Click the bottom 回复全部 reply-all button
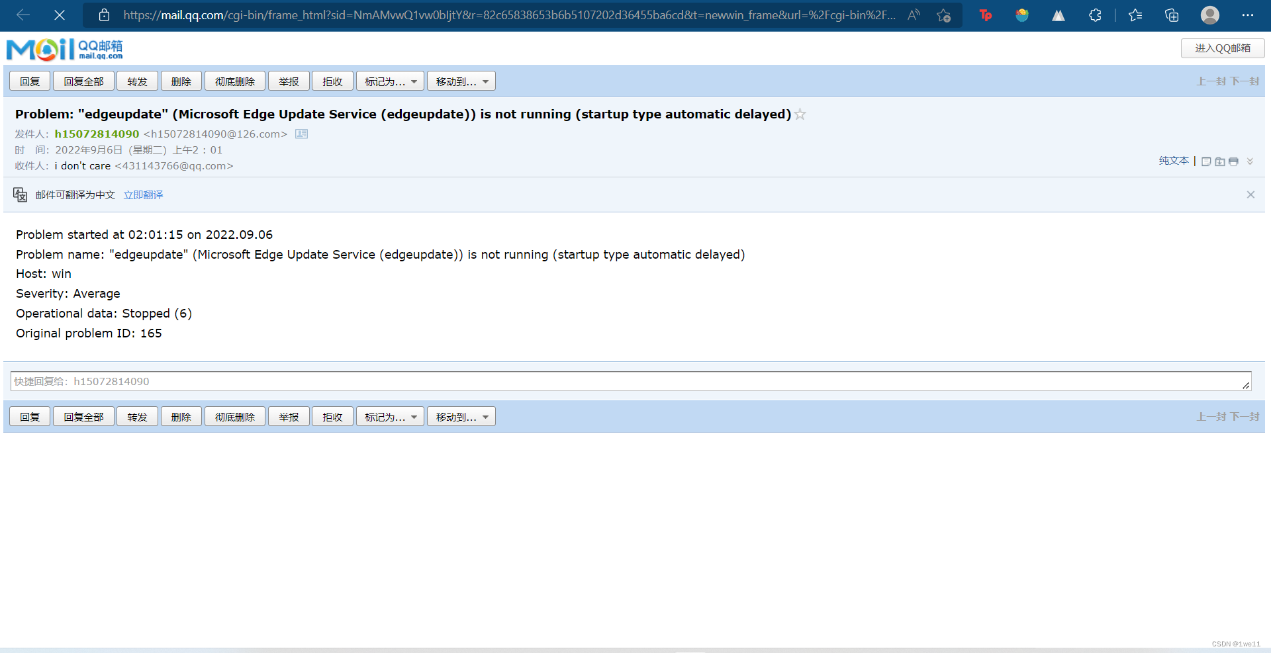Viewport: 1271px width, 653px height. click(83, 417)
